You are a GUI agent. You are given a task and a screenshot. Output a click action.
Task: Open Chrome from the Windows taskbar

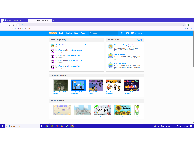point(47,126)
